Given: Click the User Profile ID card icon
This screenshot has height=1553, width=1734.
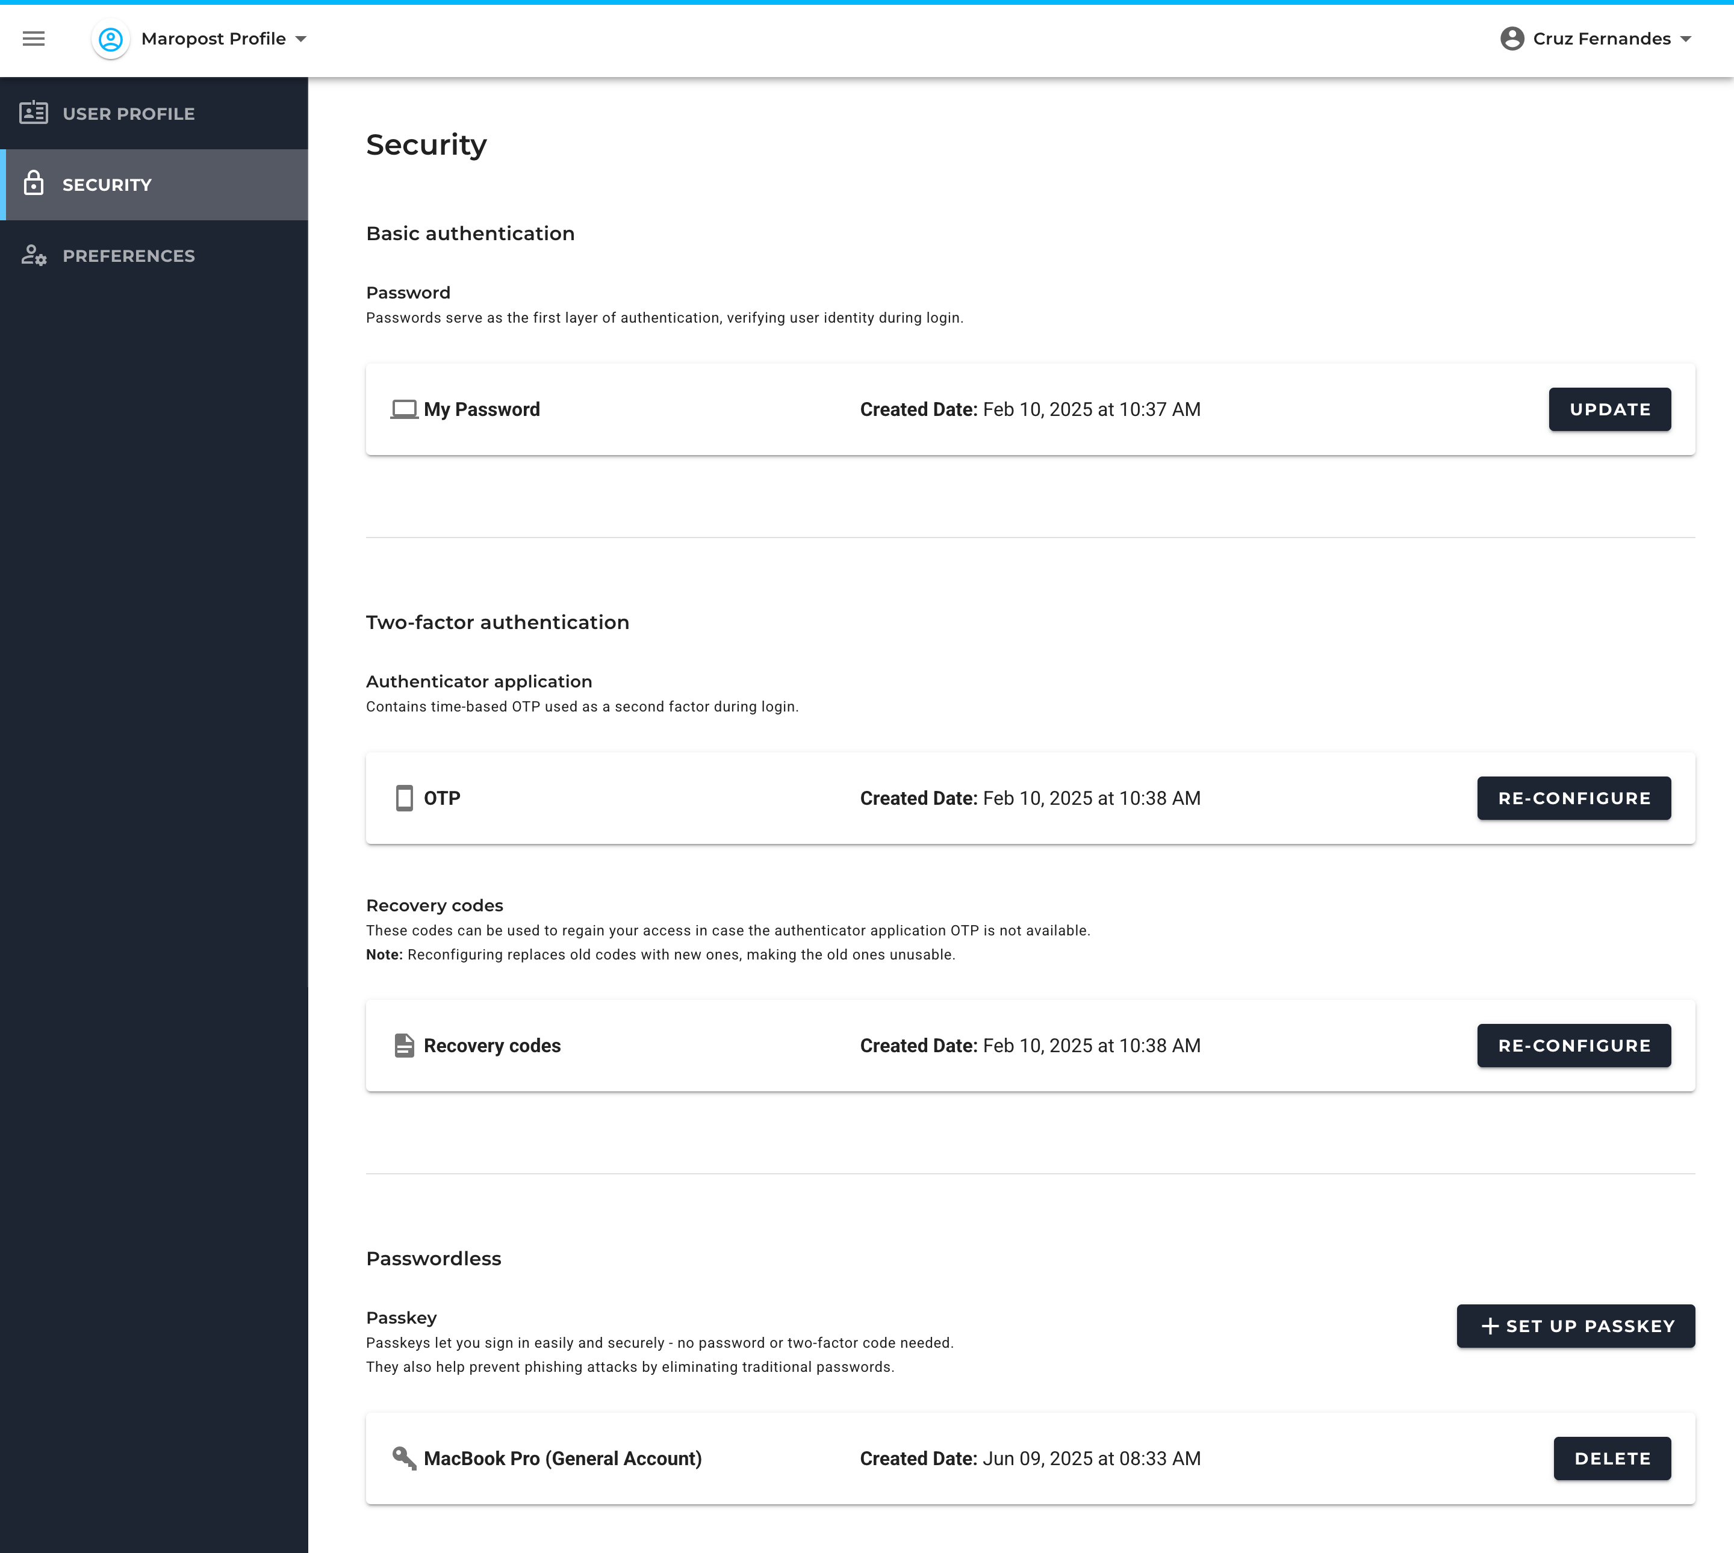Looking at the screenshot, I should (x=33, y=113).
